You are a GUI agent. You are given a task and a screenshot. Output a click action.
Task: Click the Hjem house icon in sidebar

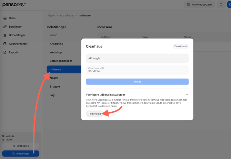click(x=5, y=18)
